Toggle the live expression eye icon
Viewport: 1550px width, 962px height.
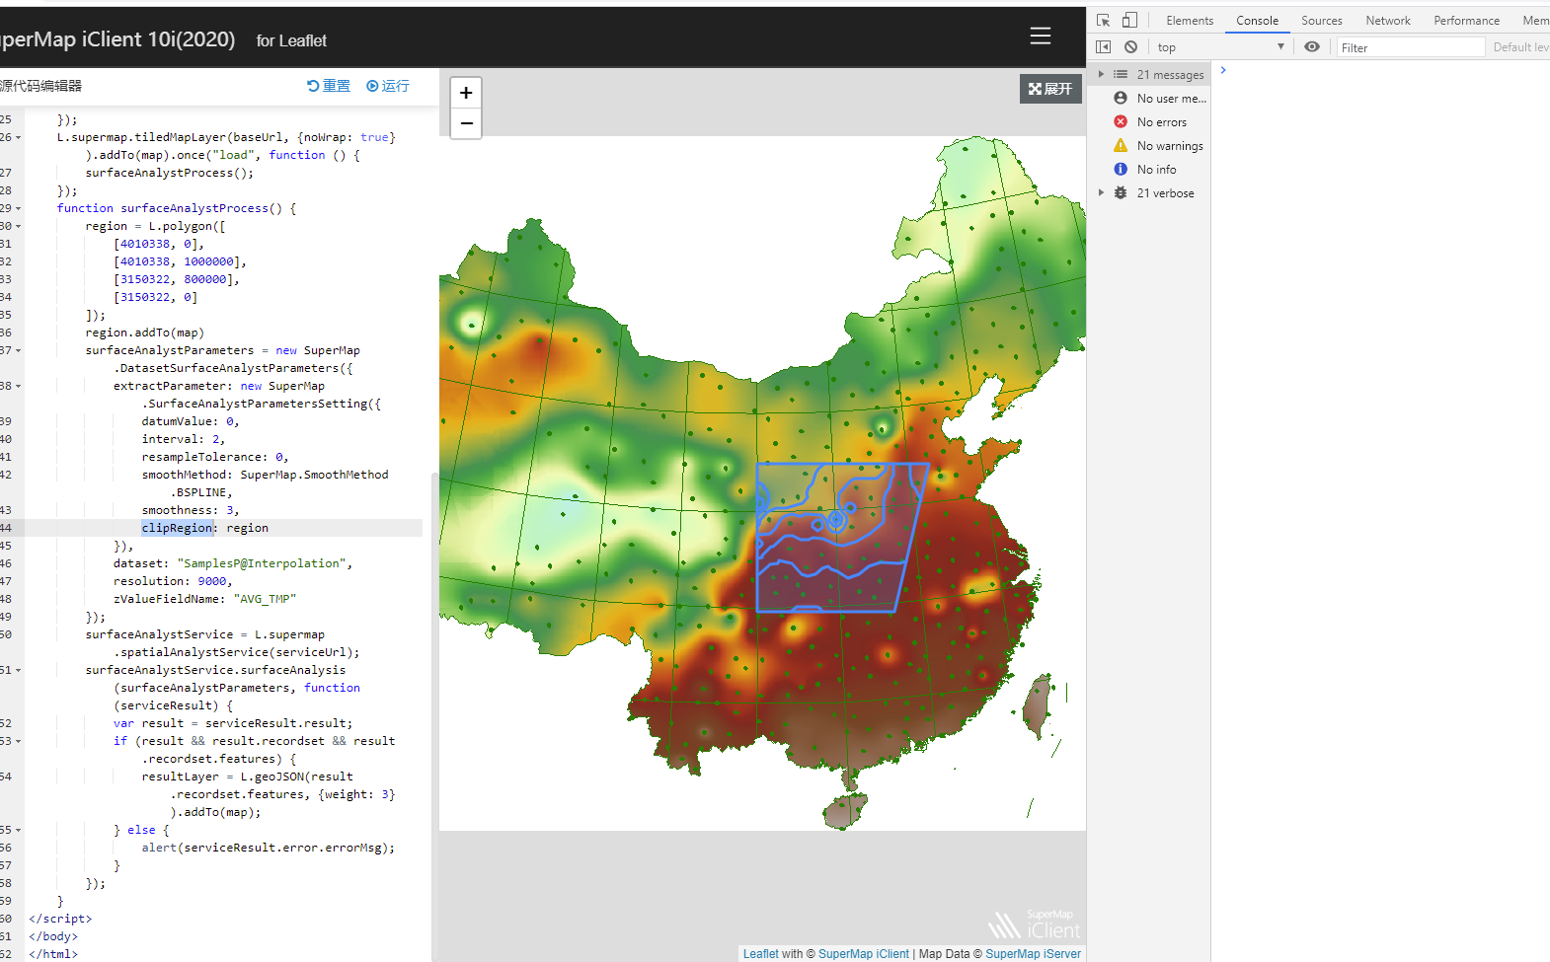tap(1311, 46)
